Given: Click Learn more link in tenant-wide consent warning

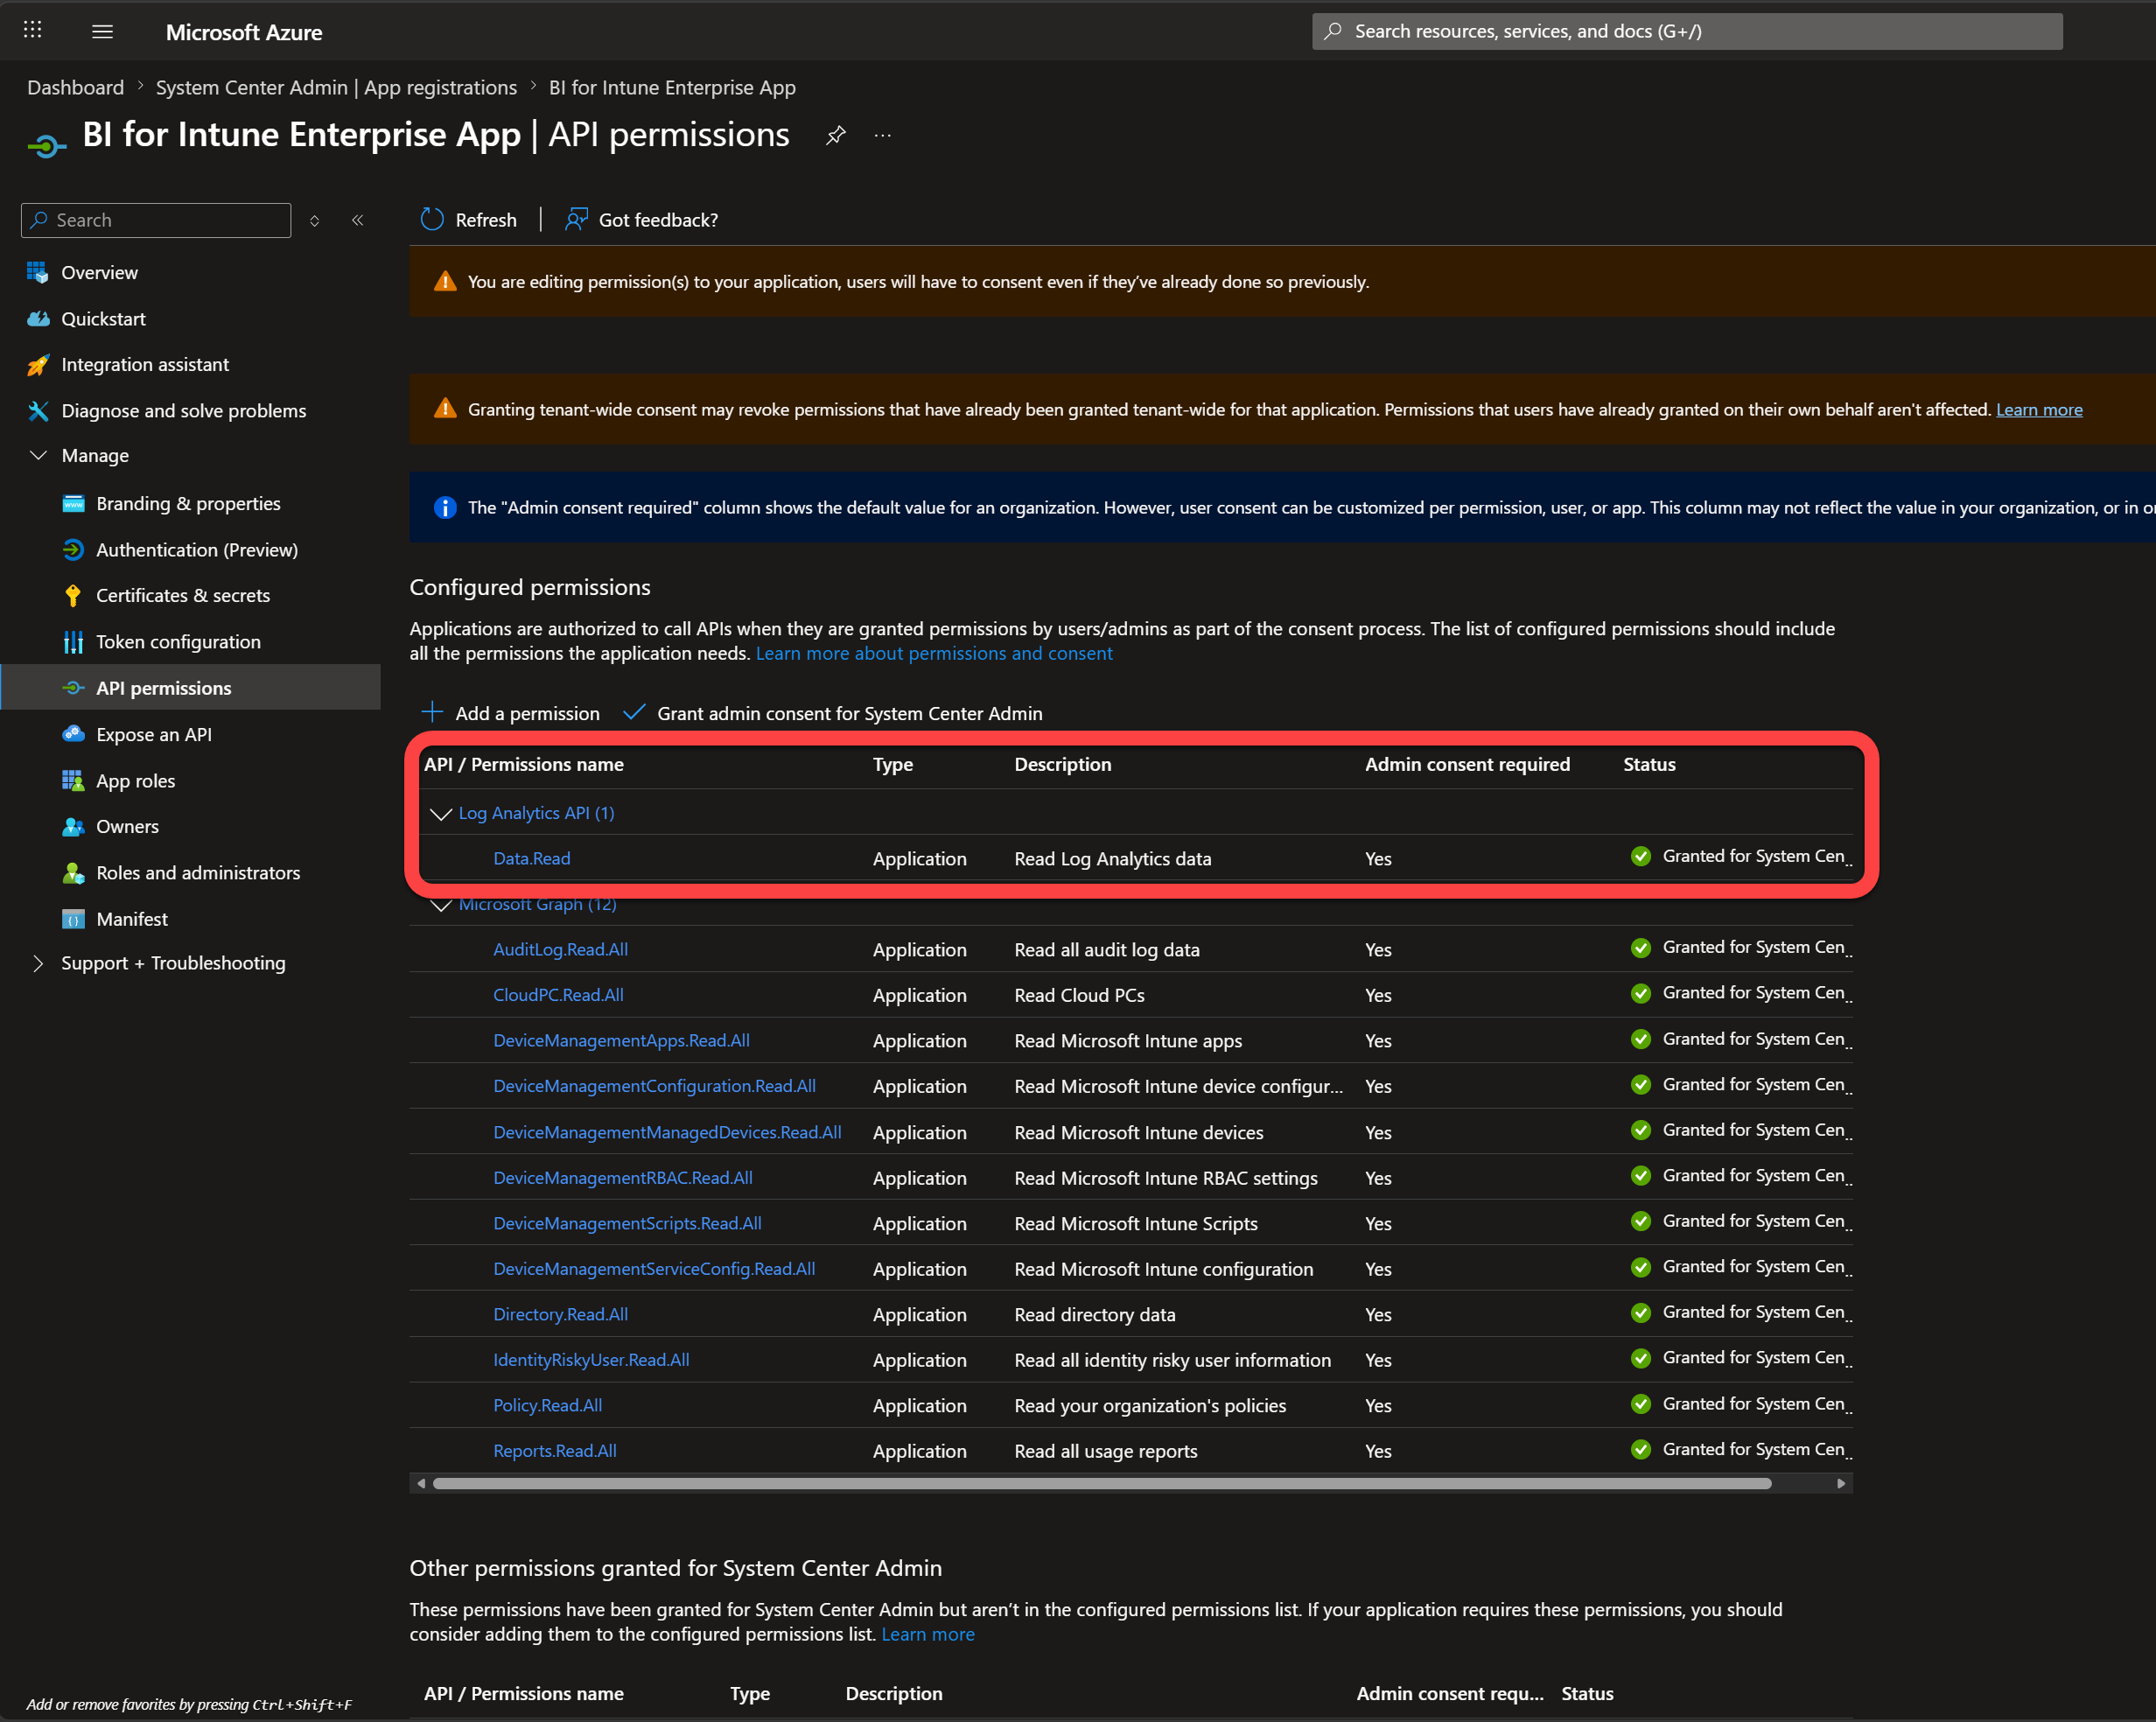Looking at the screenshot, I should click(2039, 410).
